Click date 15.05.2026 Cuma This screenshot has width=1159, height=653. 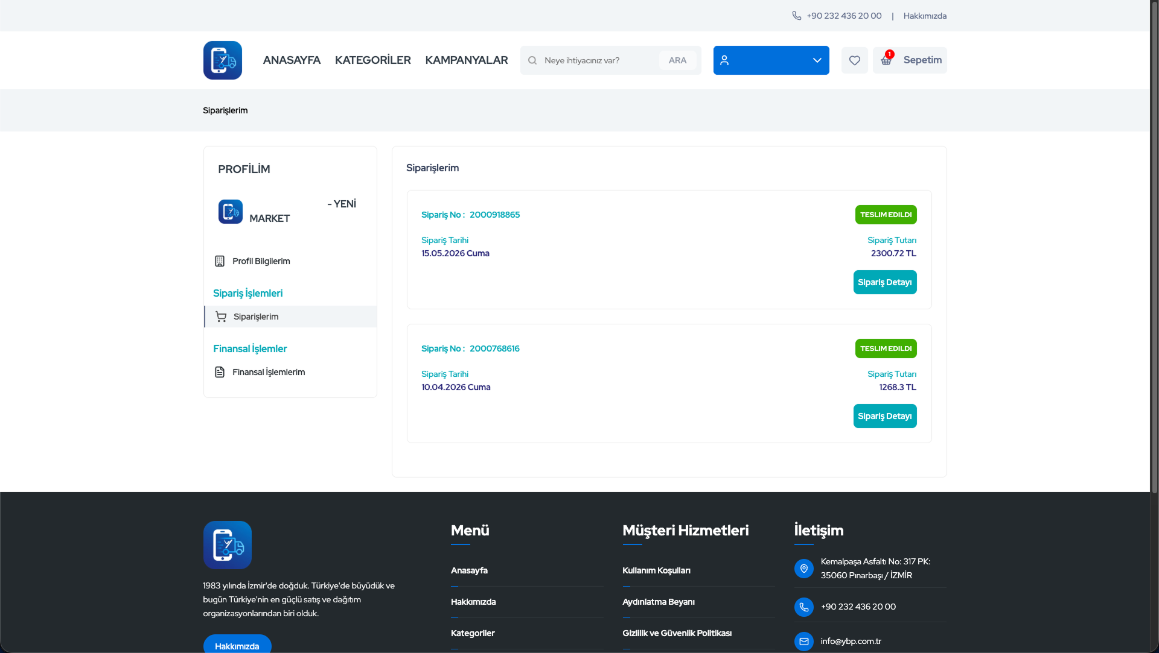[x=455, y=253]
